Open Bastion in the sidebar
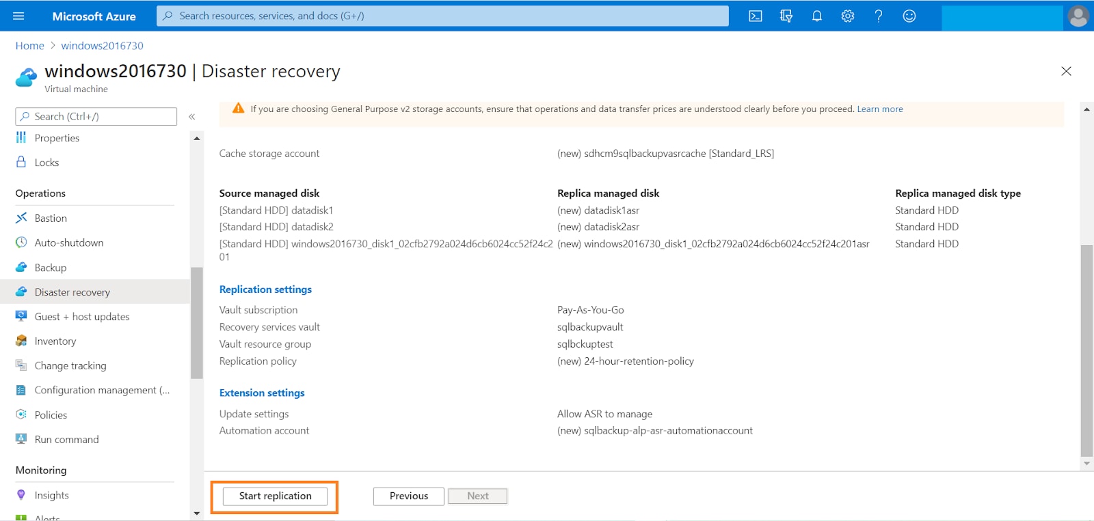 pos(51,219)
